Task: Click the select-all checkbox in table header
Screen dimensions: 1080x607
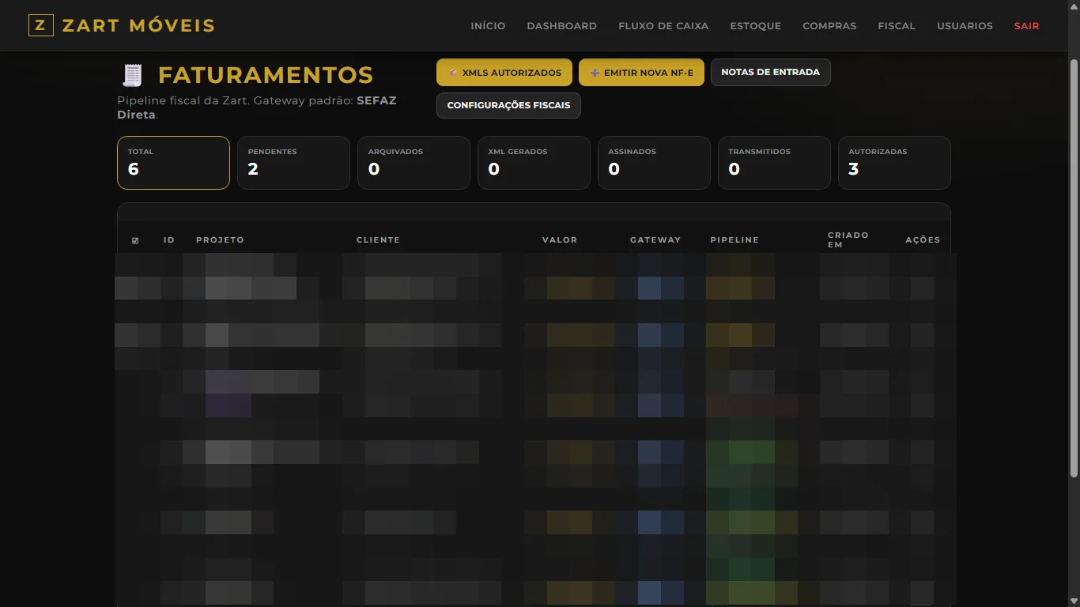Action: pyautogui.click(x=135, y=240)
